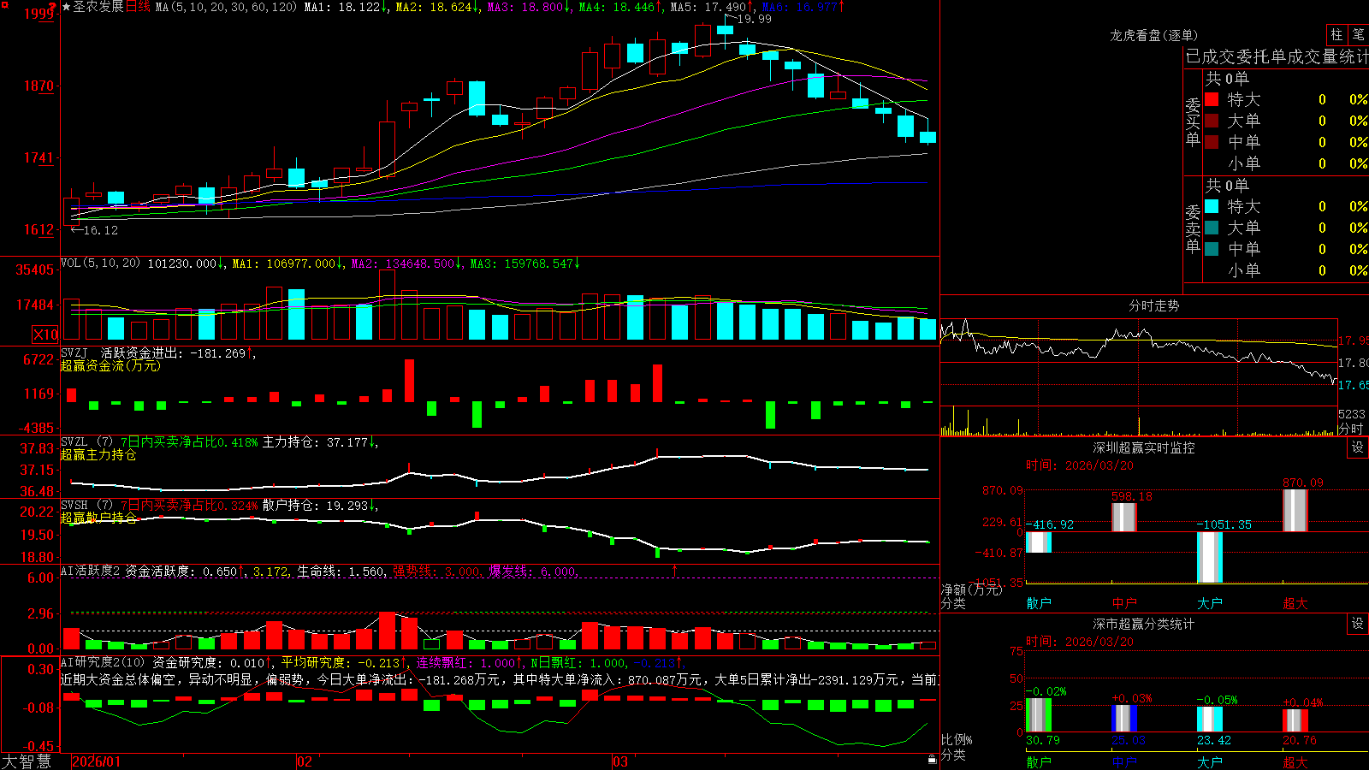Click the 已成交委托单成交量统计 header
Screen dimensions: 1369x770
coord(1277,56)
